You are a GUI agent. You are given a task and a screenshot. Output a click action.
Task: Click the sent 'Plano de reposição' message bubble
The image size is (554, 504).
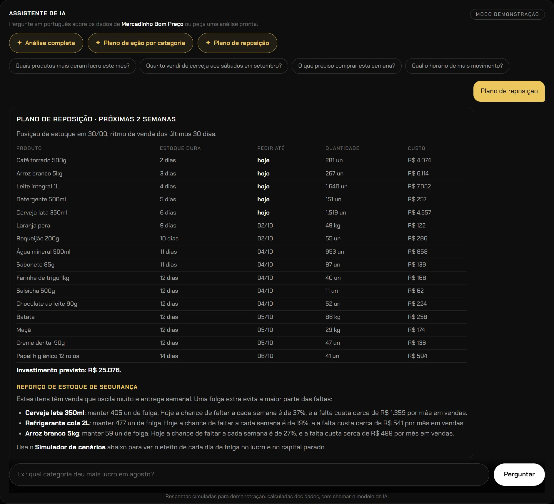509,91
